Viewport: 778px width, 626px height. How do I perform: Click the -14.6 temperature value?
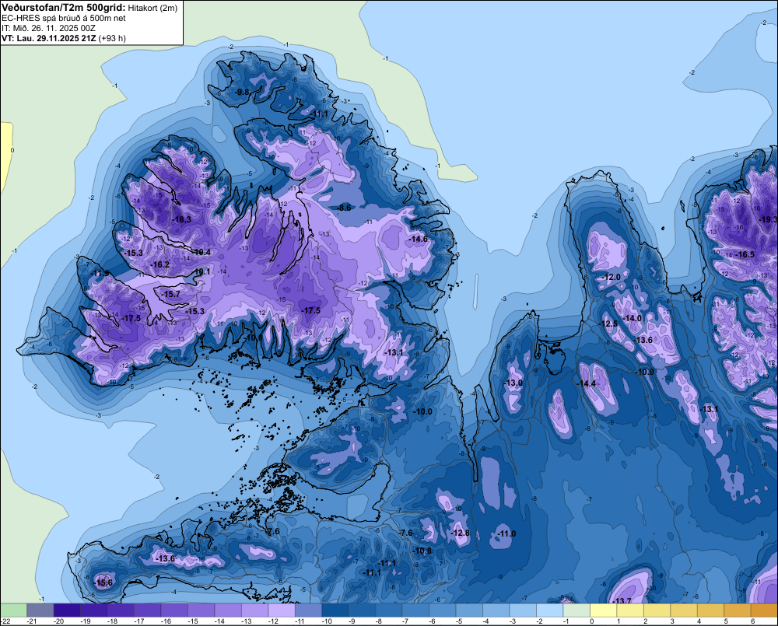pyautogui.click(x=418, y=239)
